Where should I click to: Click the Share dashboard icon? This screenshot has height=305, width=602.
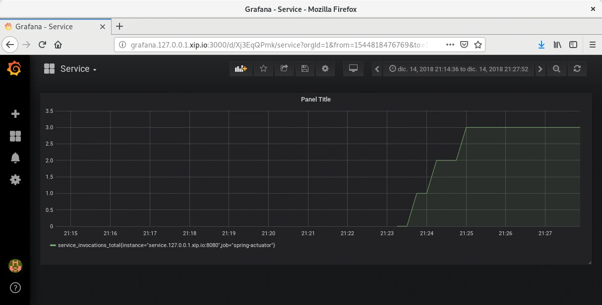coord(284,69)
